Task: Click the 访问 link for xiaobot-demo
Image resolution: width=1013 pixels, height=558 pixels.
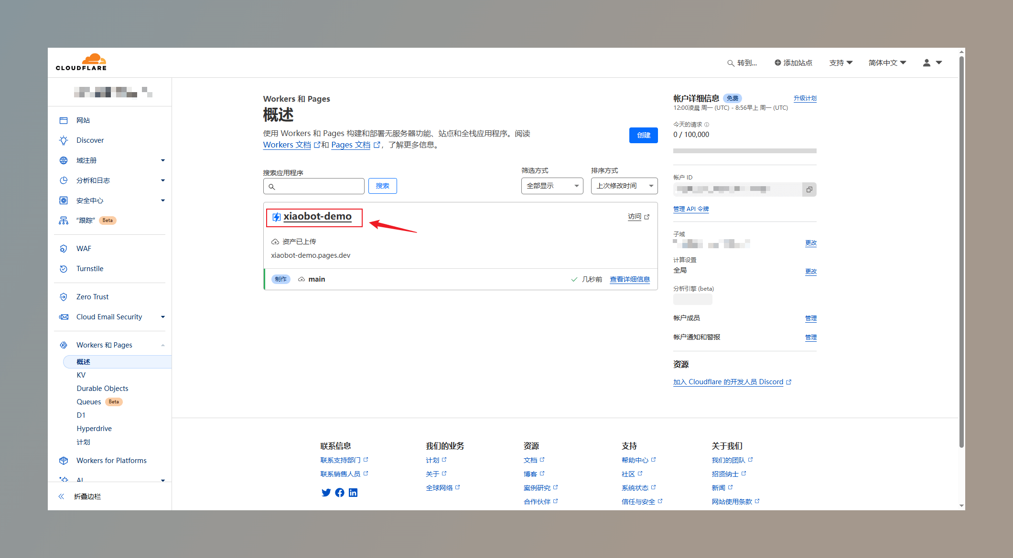Action: [638, 217]
